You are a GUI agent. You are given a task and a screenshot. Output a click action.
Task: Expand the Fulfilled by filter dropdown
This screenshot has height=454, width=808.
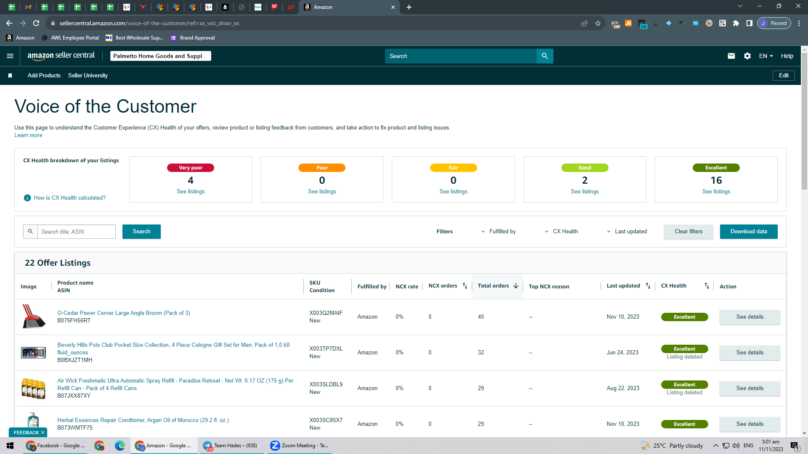click(498, 232)
